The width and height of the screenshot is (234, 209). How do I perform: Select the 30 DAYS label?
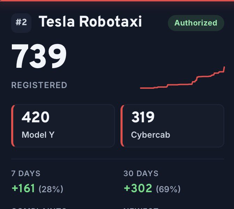point(141,173)
